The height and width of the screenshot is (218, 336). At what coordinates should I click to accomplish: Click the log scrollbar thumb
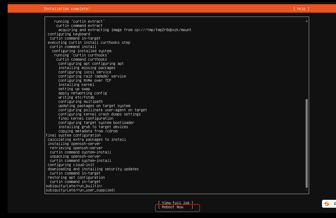(x=307, y=143)
